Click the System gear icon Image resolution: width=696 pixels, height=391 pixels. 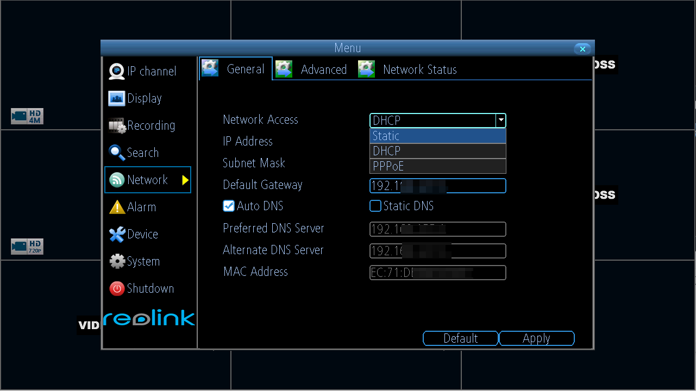[117, 261]
